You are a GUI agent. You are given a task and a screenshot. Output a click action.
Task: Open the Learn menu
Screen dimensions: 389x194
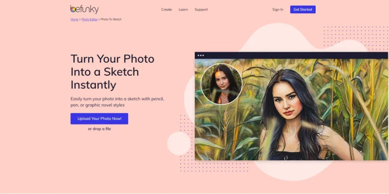tap(183, 9)
